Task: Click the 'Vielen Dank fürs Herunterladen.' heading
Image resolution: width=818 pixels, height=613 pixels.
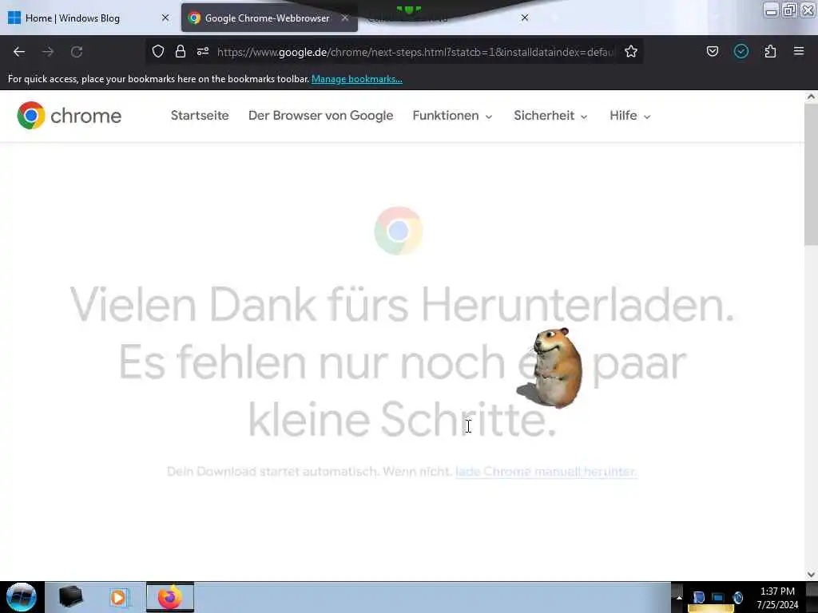Action: (x=402, y=304)
